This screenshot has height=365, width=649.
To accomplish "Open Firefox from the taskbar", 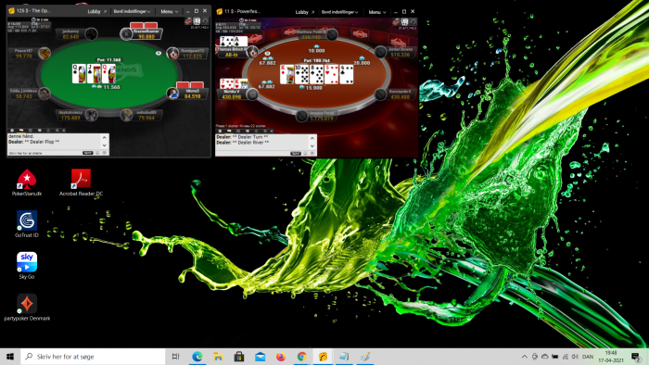I will pyautogui.click(x=281, y=357).
